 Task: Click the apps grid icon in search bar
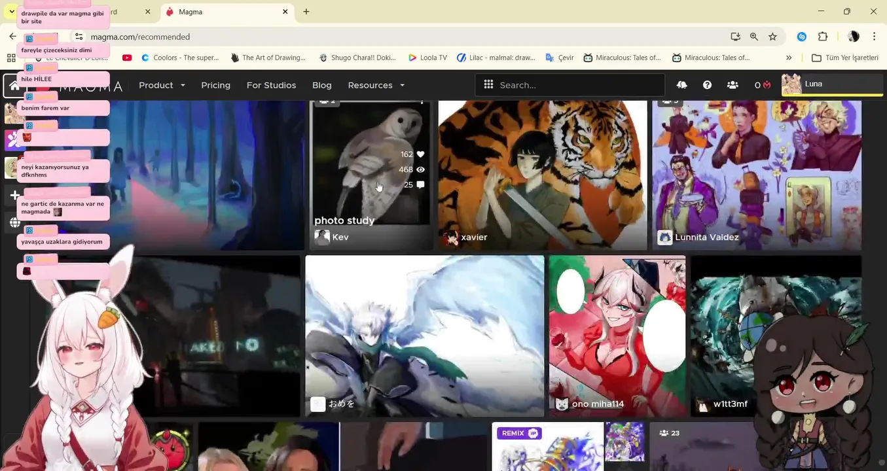tap(488, 84)
